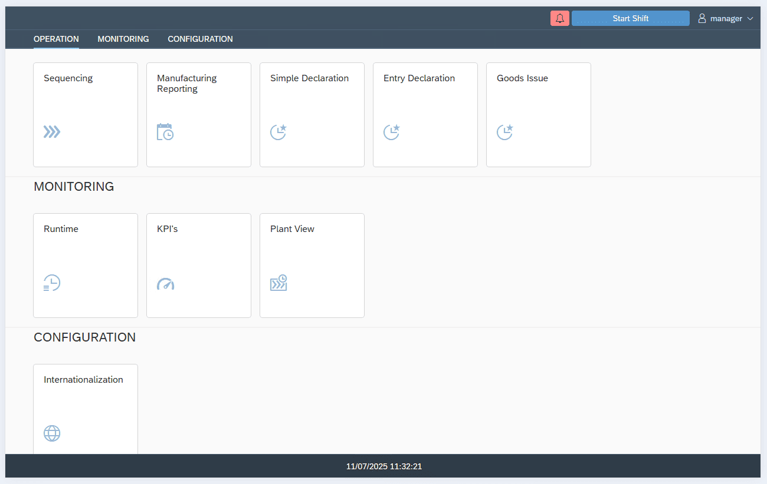This screenshot has height=484, width=767.
Task: Select the Goods Issue tile title
Action: pos(522,78)
